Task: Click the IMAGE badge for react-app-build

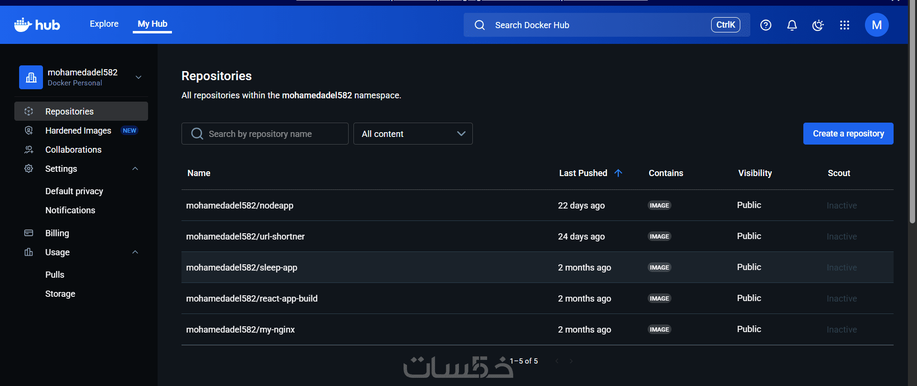Action: [x=660, y=299]
